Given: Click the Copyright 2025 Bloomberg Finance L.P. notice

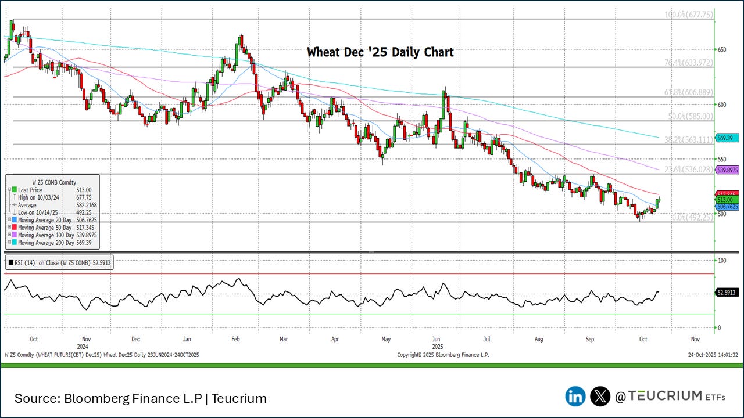Looking at the screenshot, I should pos(442,355).
